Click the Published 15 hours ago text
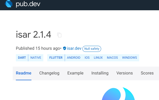The height and width of the screenshot is (100, 159). (x=38, y=48)
